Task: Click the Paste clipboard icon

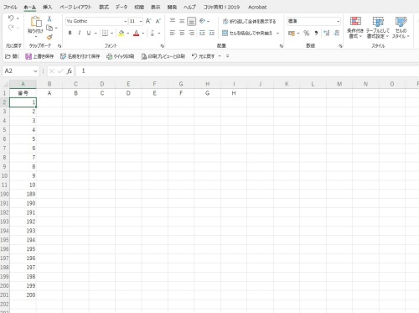Action: click(36, 22)
